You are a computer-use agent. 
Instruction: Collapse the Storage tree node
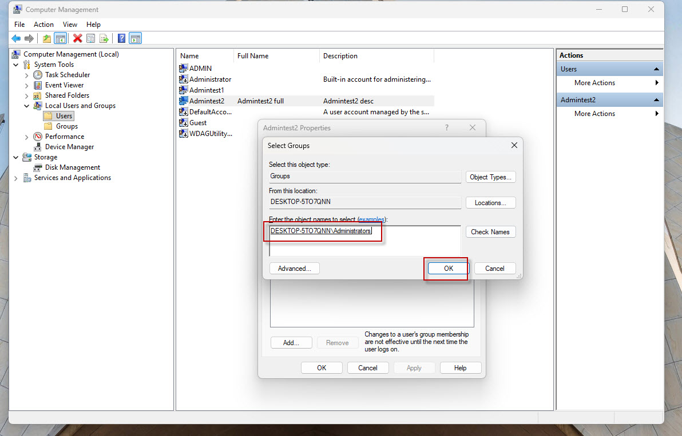16,157
